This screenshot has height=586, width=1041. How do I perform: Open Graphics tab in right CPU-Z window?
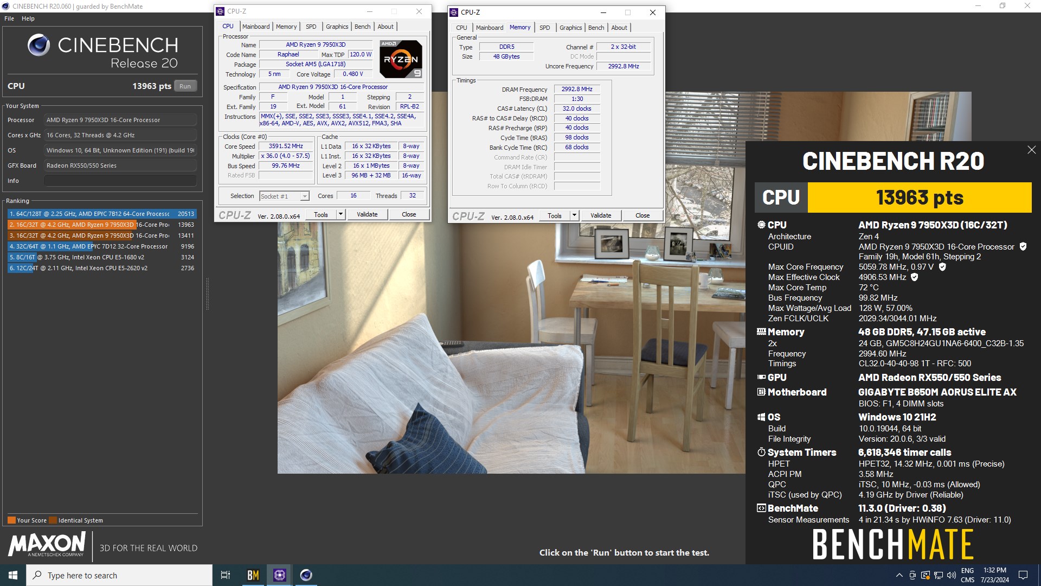(x=570, y=28)
